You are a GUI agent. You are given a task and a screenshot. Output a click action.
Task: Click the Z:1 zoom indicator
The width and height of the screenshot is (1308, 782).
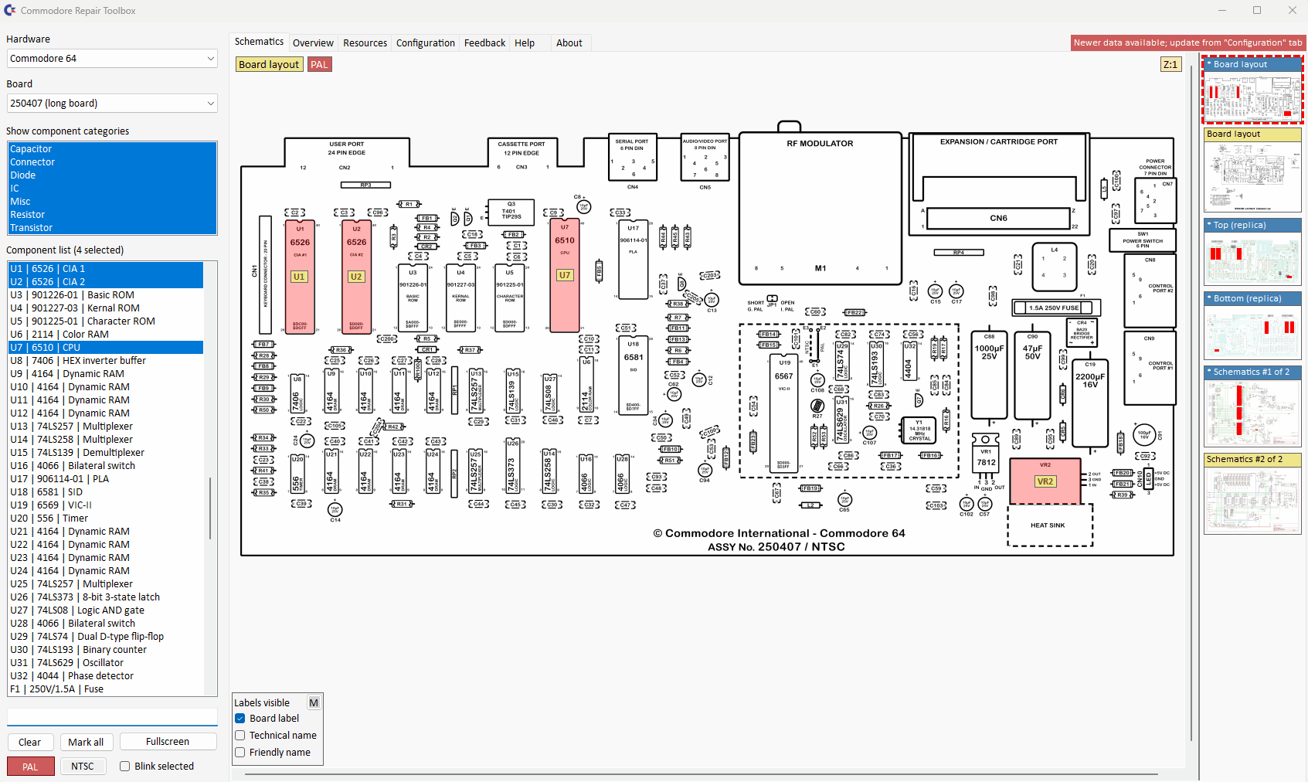[x=1170, y=65]
